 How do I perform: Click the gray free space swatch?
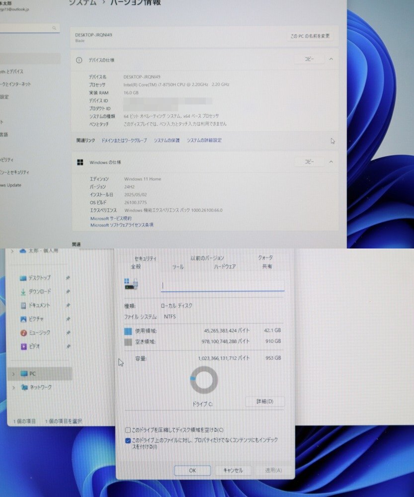click(x=128, y=342)
